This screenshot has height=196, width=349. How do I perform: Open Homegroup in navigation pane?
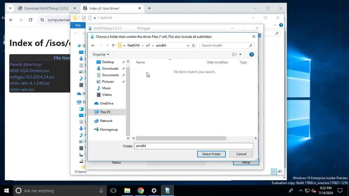coord(109,130)
